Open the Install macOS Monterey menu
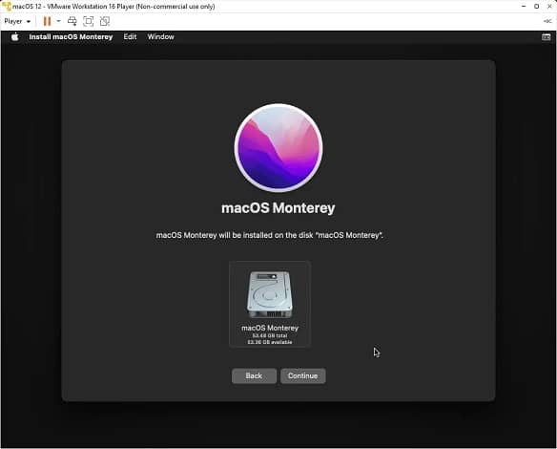557x449 pixels. [x=71, y=36]
